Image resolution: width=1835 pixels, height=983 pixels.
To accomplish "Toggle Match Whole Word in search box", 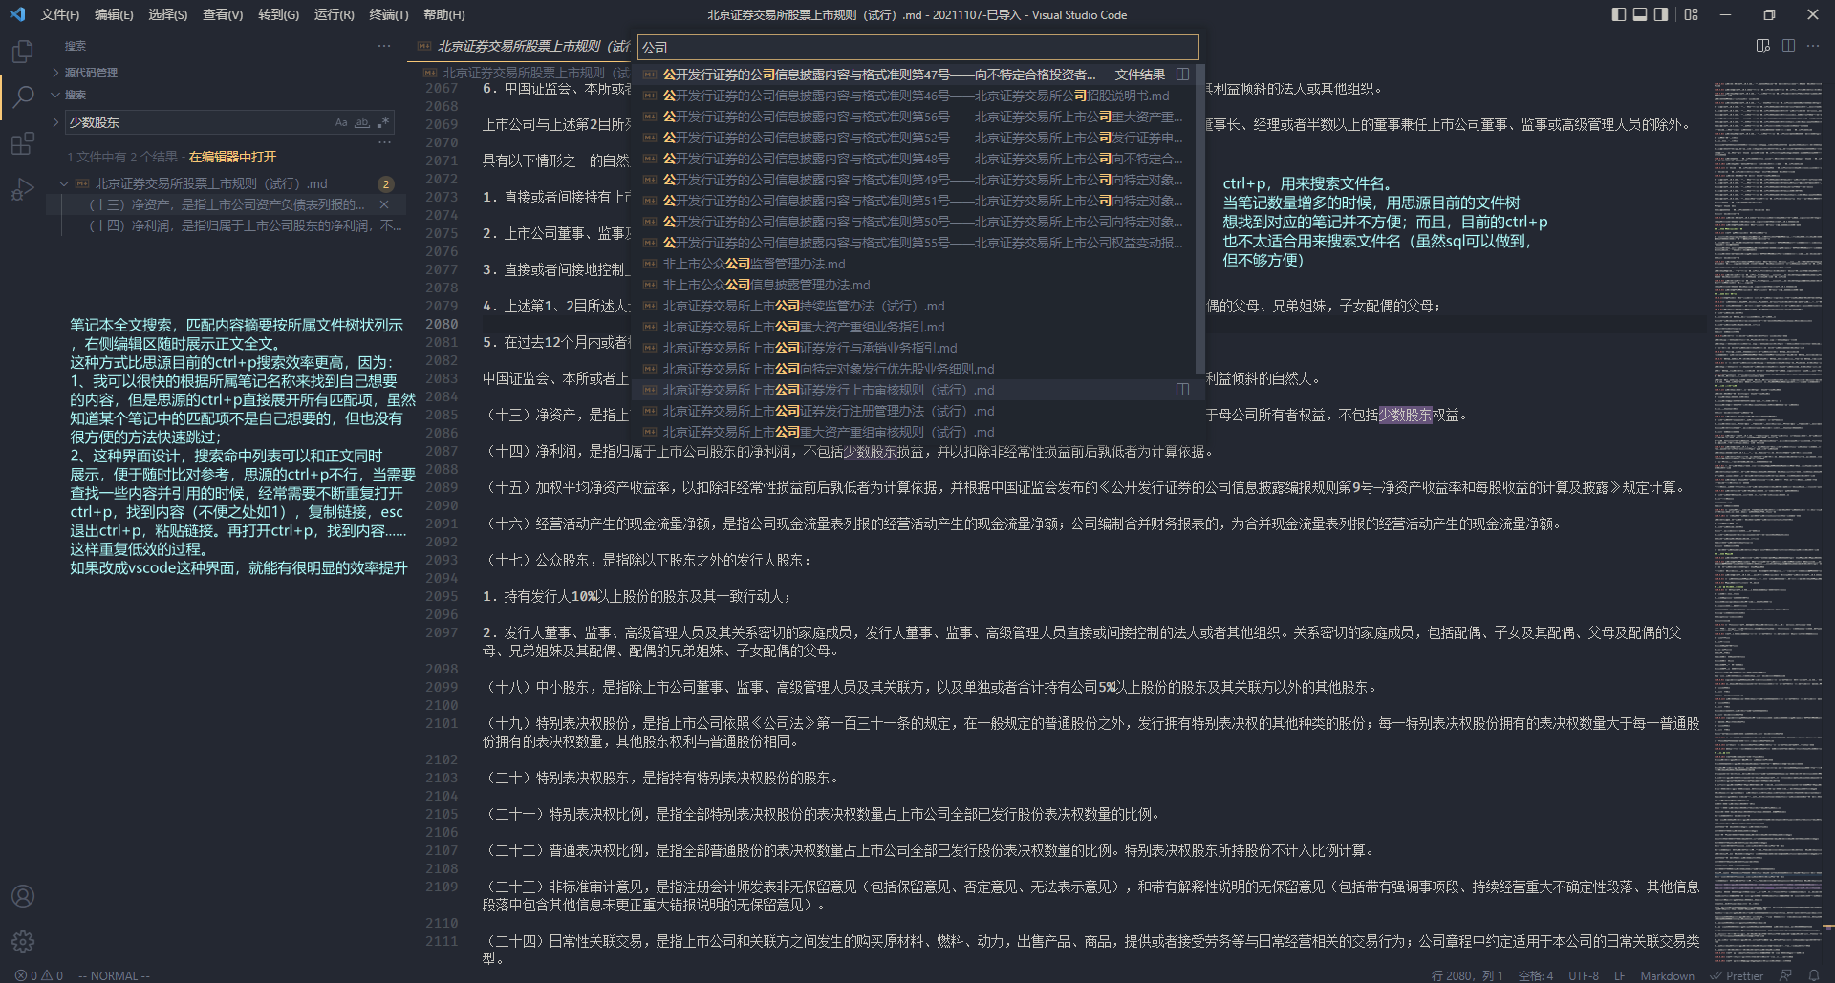I will point(362,122).
